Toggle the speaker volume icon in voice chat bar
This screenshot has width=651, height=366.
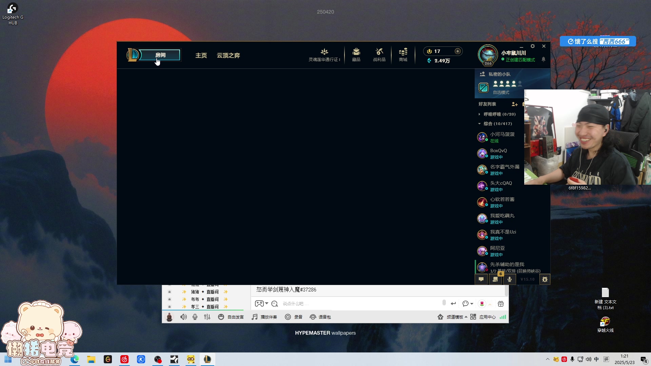(x=183, y=317)
